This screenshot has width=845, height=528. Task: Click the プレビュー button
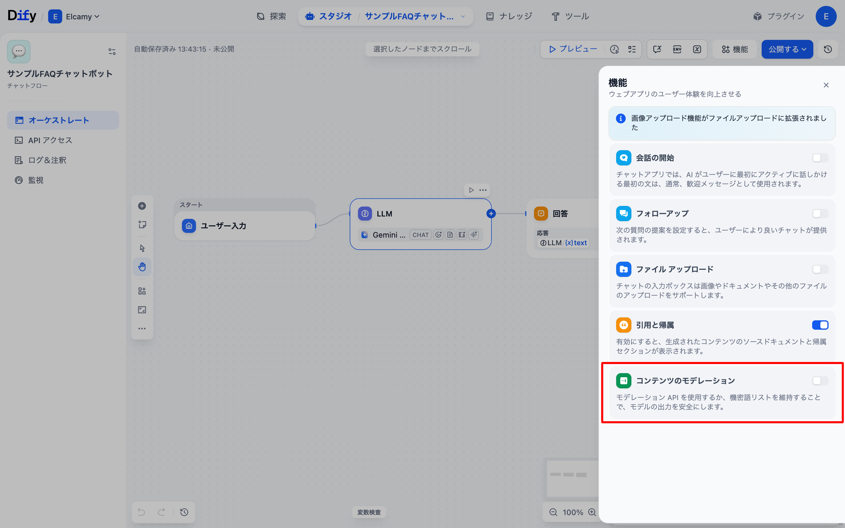pos(573,49)
